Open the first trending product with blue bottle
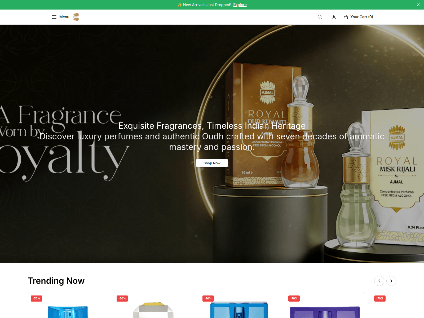This screenshot has height=318, width=424. pos(67,306)
